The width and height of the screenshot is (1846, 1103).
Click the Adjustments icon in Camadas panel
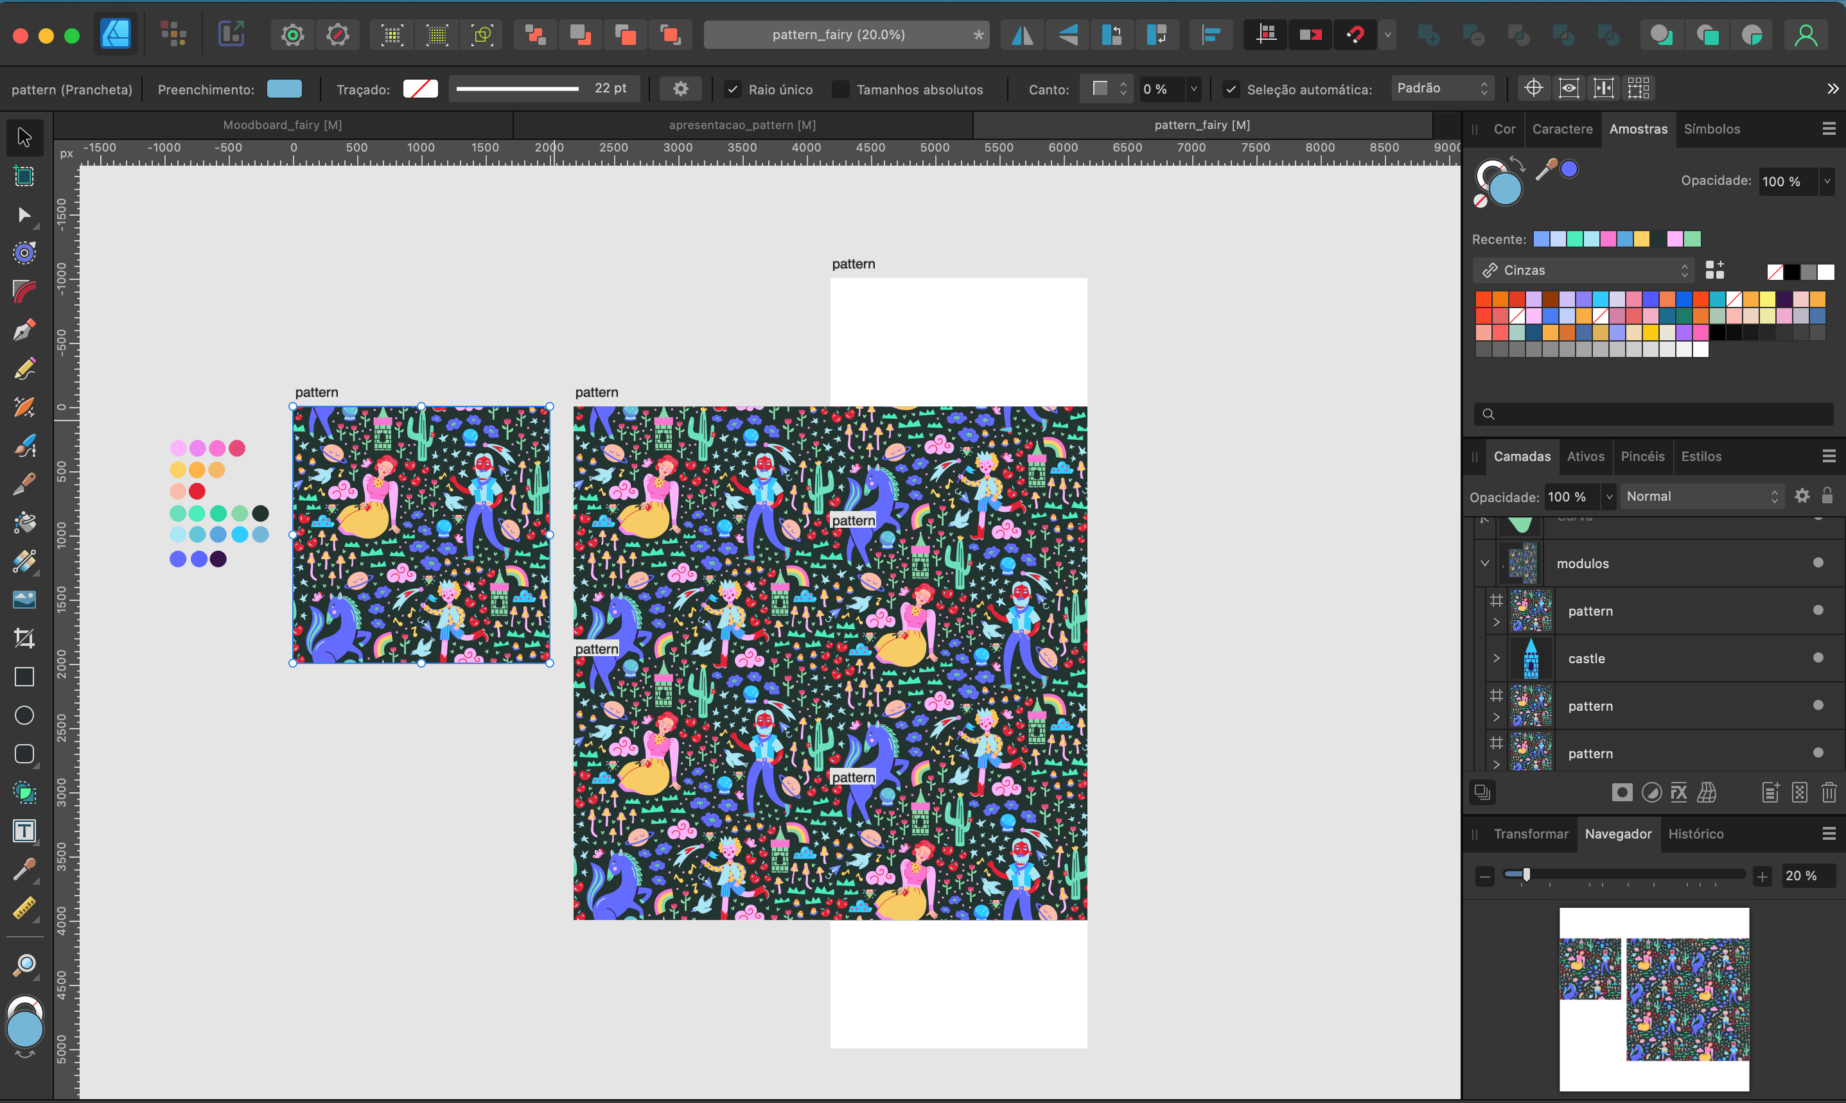[x=1651, y=792]
